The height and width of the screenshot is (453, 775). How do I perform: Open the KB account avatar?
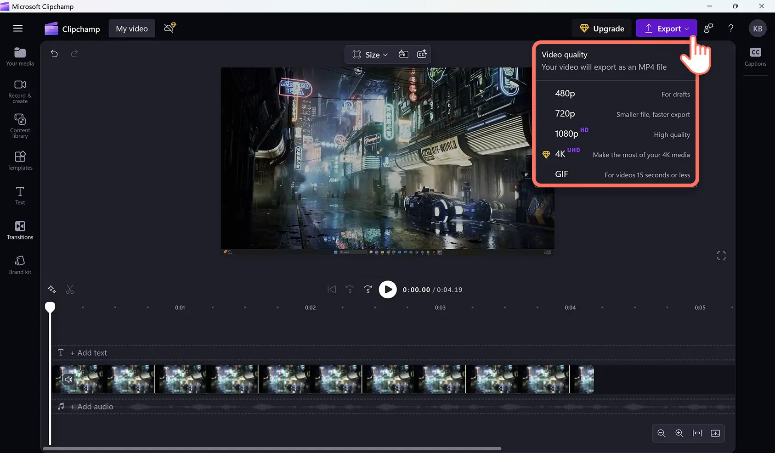[x=758, y=28]
